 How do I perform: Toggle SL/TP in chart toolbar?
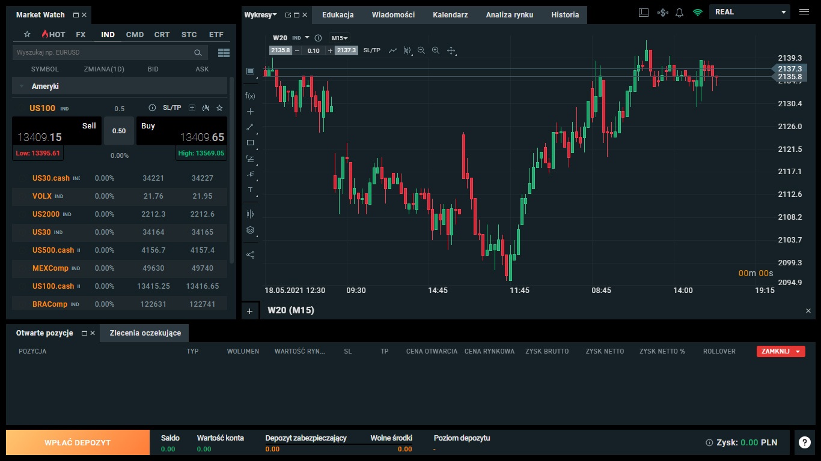tap(371, 50)
